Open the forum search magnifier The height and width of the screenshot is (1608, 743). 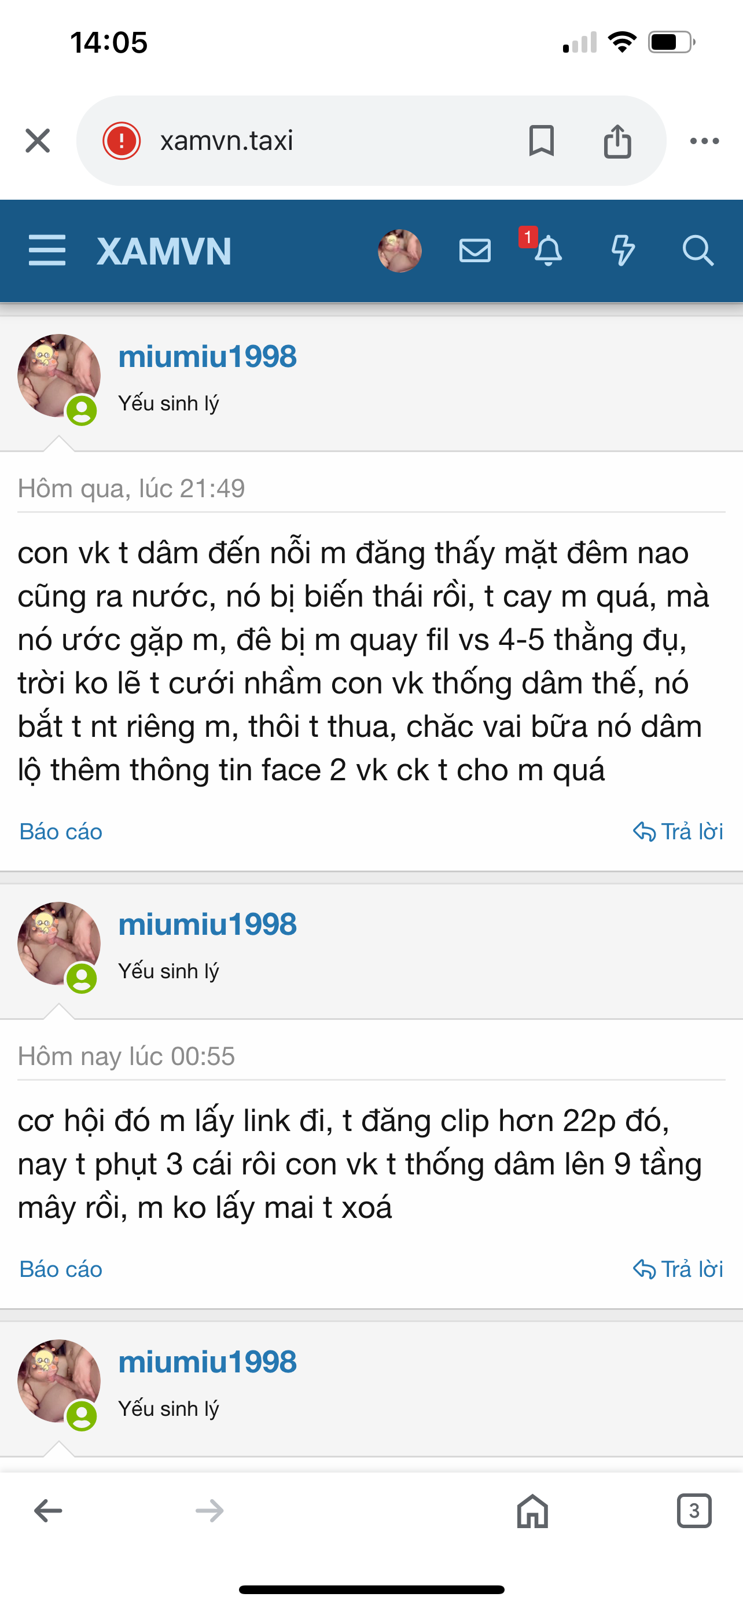point(697,251)
